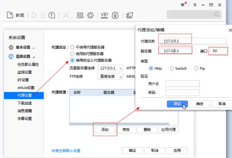Open the QR code grid icon
The image size is (232, 158).
[80, 15]
